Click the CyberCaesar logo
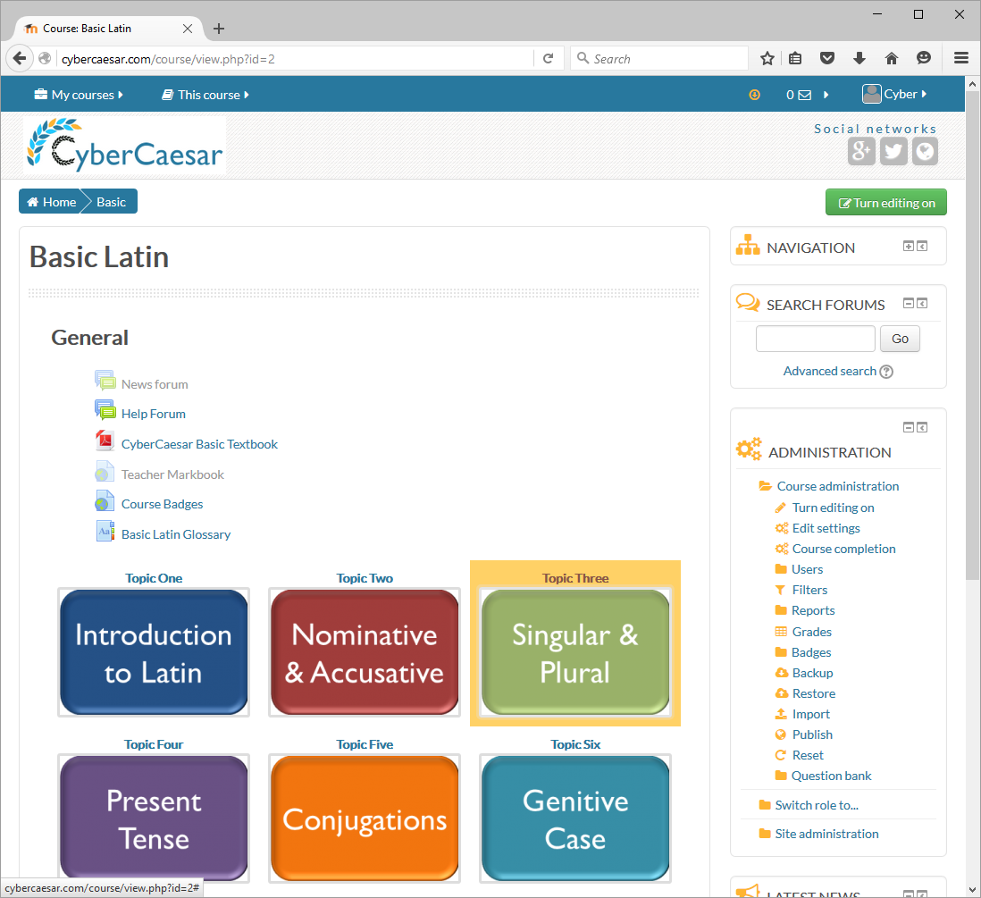This screenshot has width=981, height=898. (x=124, y=145)
